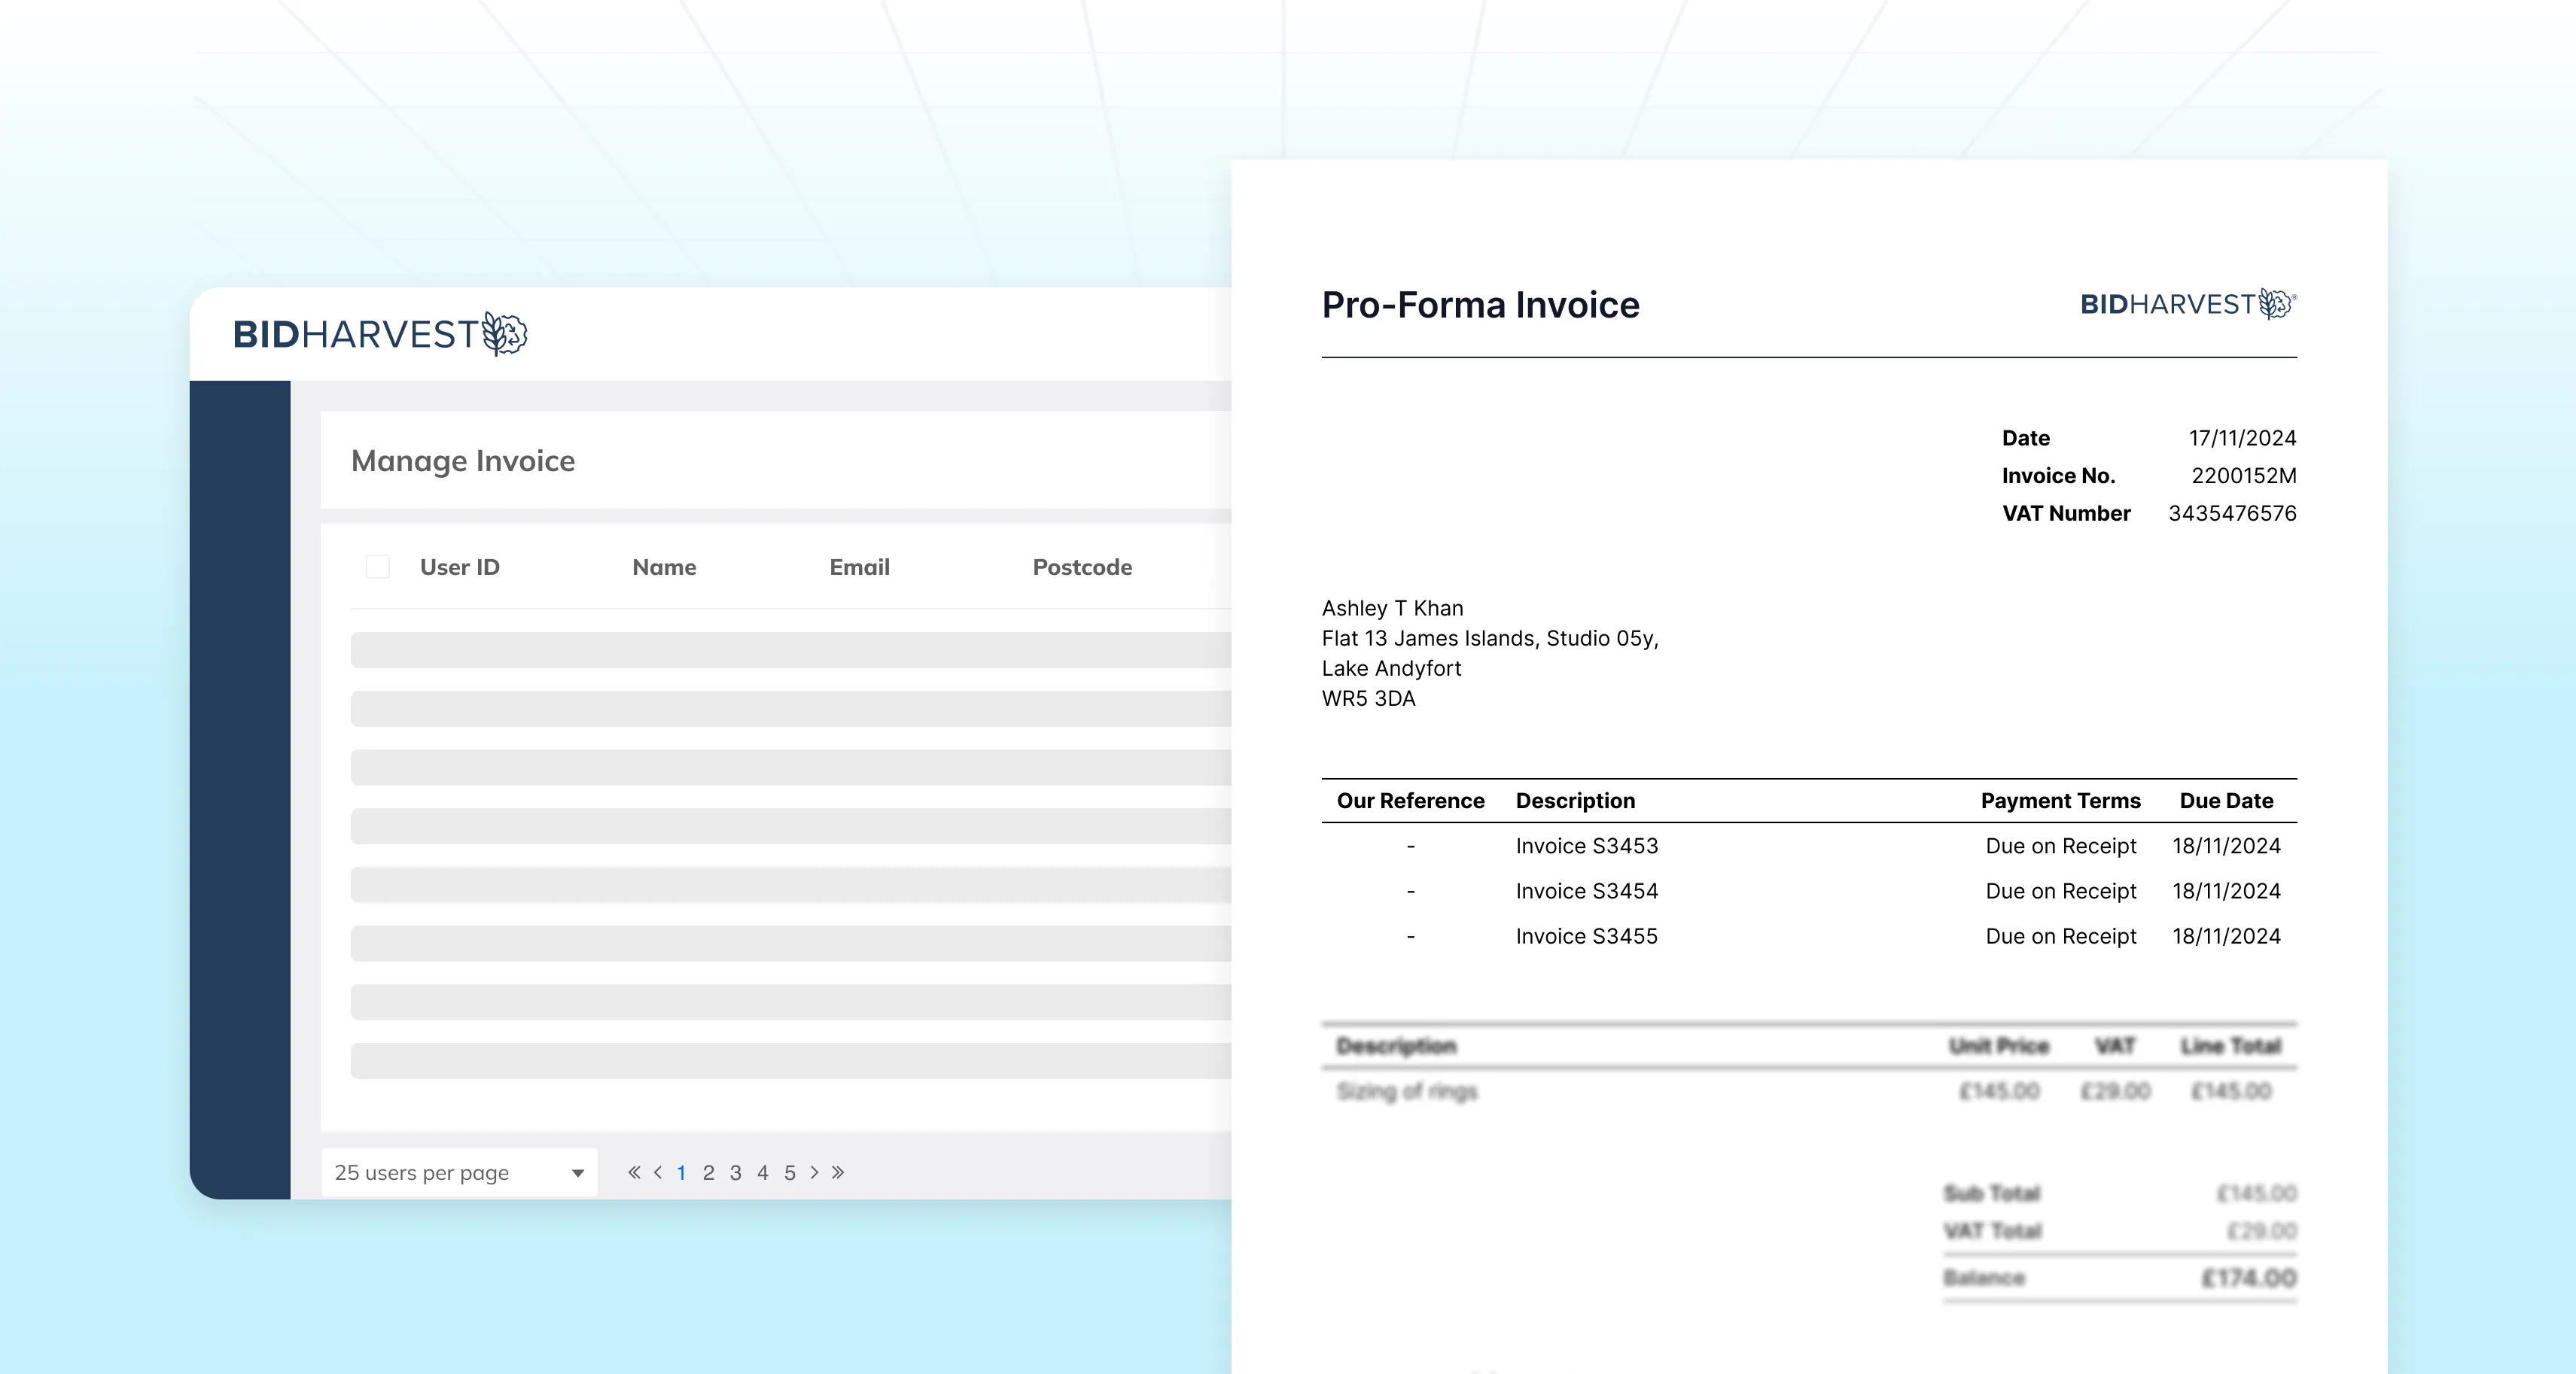The width and height of the screenshot is (2576, 1374).
Task: Tick the select-all checkbox beside User ID
Action: pyautogui.click(x=378, y=567)
